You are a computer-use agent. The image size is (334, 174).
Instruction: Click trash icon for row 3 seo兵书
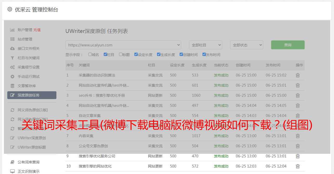(298, 95)
